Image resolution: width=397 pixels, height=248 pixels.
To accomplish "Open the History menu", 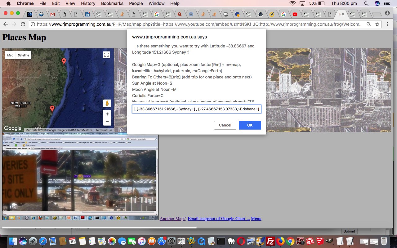I will (x=88, y=3).
